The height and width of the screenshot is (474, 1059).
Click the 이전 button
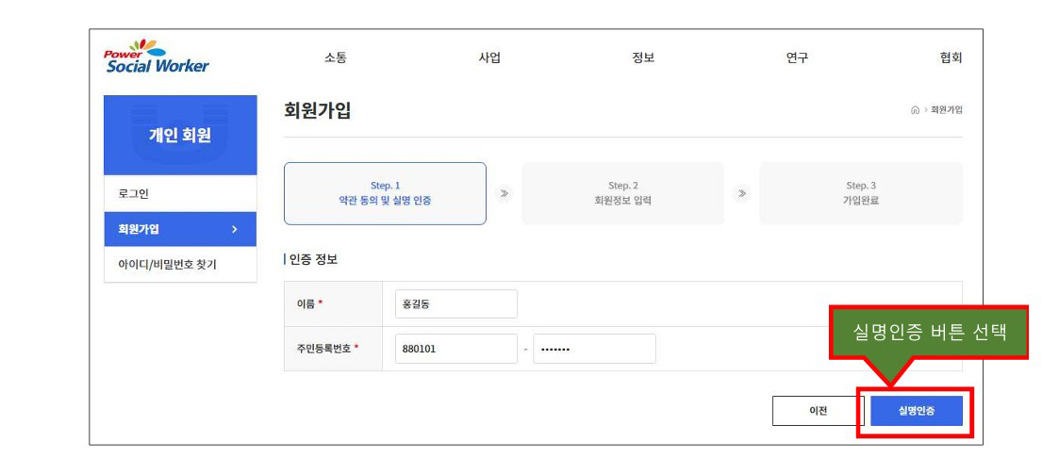coord(818,411)
